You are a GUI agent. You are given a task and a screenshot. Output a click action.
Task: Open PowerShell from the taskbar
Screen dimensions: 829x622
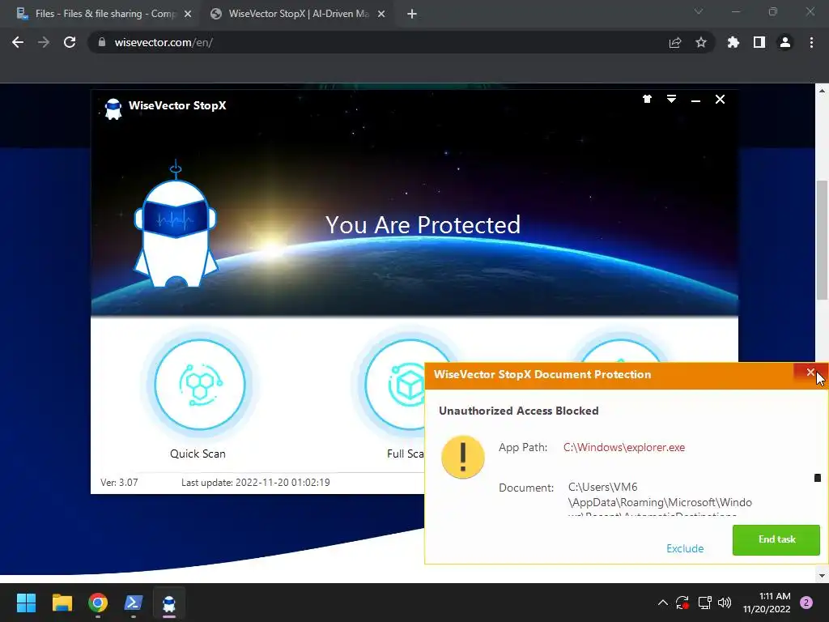134,603
